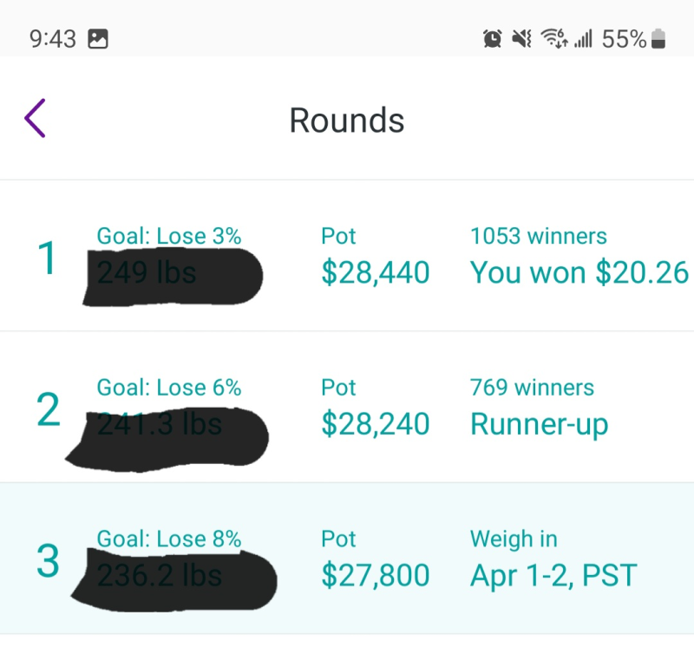Viewport: 694px width, 654px height.
Task: Tap the $27,800 pot amount
Action: pos(375,575)
